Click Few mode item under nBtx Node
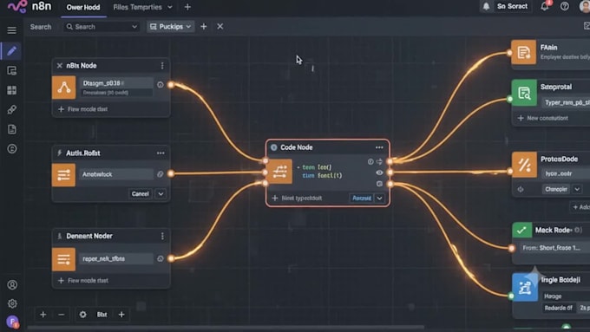The height and width of the screenshot is (332, 590). pos(82,109)
